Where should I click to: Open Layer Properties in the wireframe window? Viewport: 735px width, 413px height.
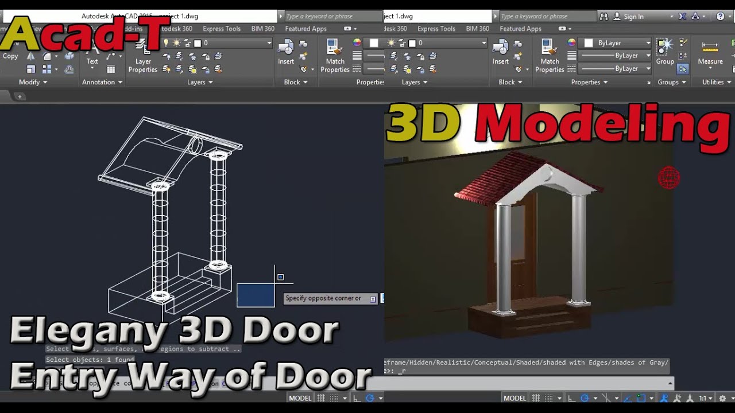(x=142, y=57)
